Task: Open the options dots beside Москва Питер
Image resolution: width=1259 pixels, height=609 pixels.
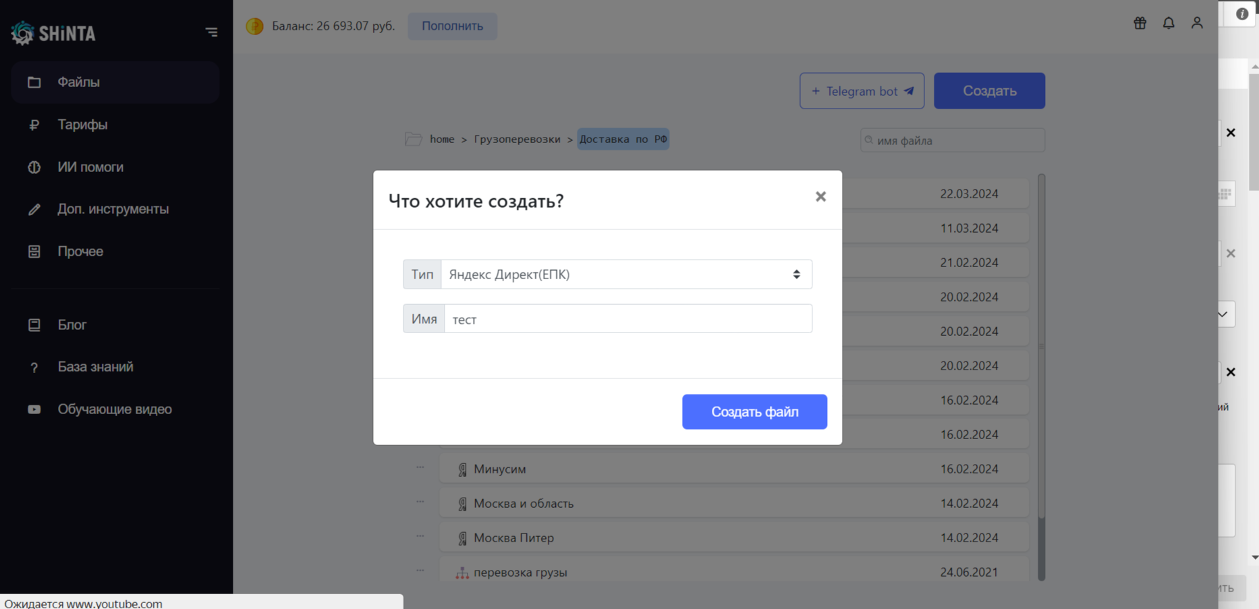Action: click(x=420, y=536)
